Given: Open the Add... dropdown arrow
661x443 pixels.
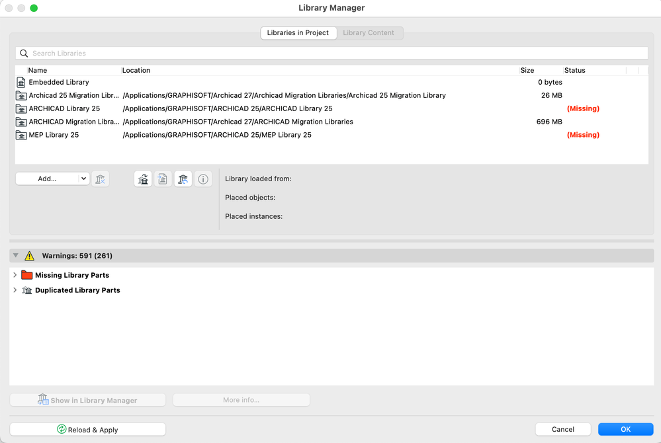Looking at the screenshot, I should tap(83, 179).
